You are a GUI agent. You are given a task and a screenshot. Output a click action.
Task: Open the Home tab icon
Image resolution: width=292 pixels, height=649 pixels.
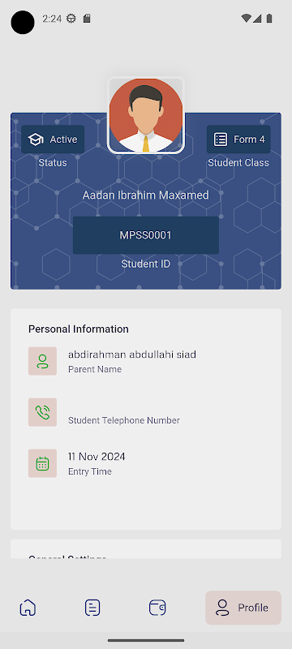28,608
